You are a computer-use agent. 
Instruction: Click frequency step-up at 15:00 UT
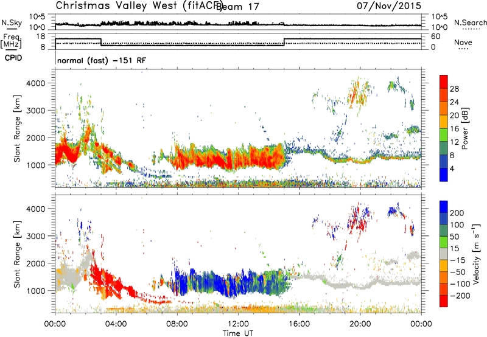(x=284, y=42)
